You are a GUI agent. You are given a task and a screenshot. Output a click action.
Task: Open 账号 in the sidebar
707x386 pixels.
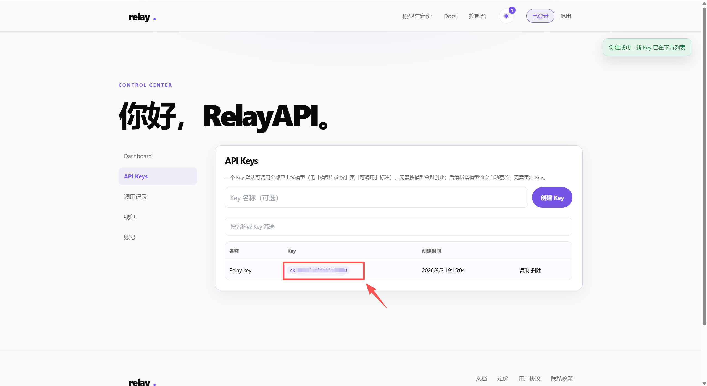click(158, 237)
